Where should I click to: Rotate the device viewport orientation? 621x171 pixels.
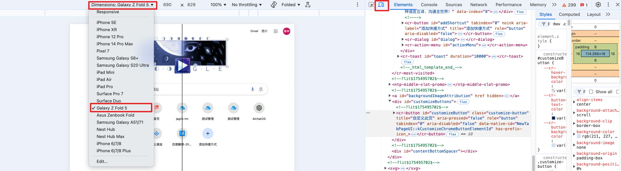[274, 5]
